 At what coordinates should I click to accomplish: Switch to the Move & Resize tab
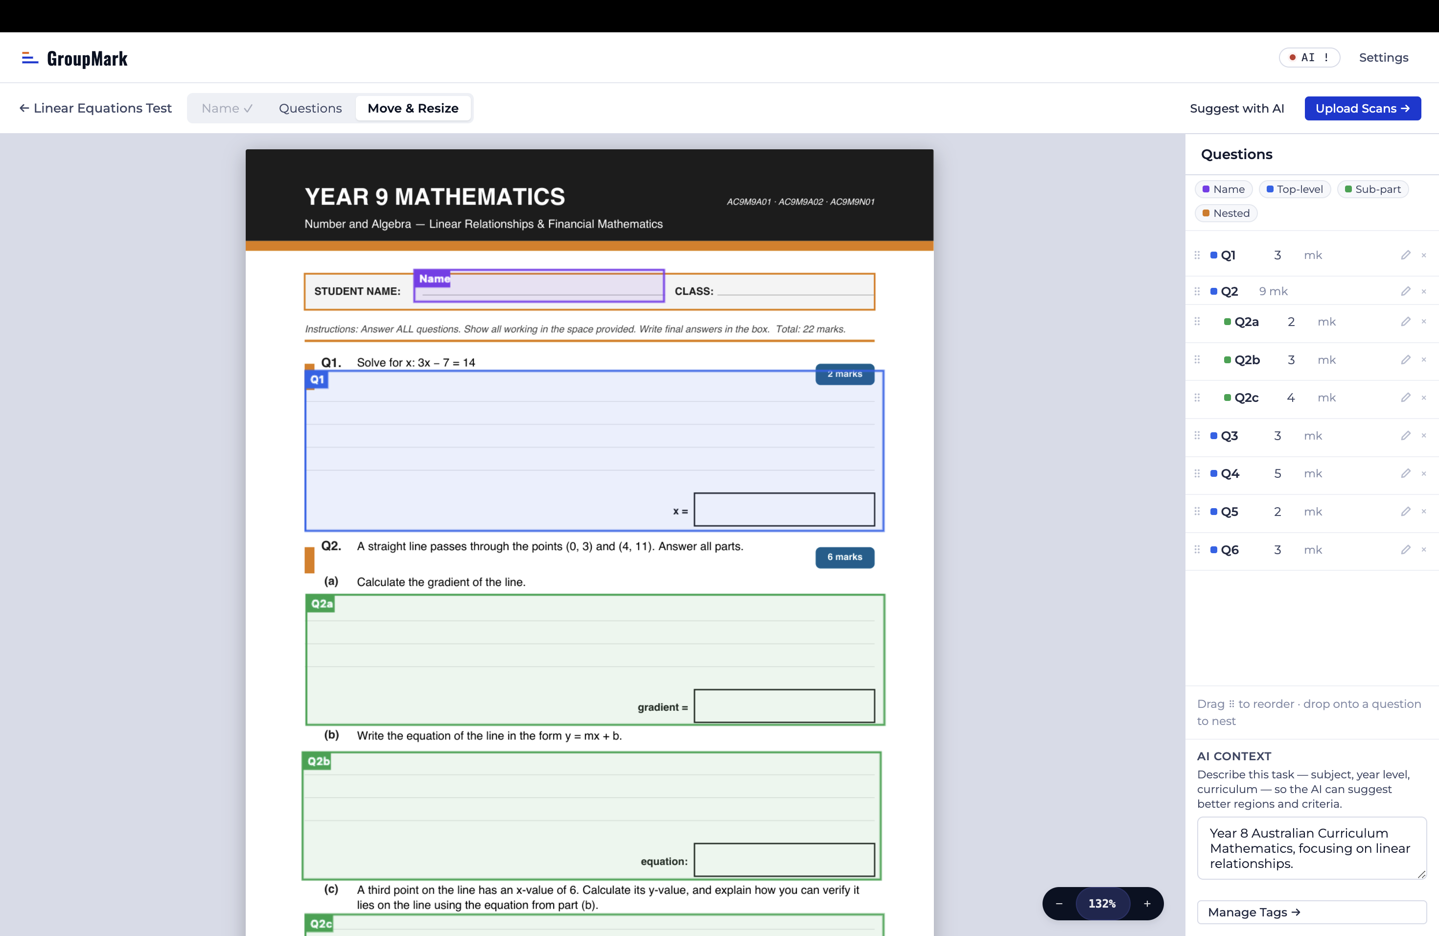414,108
